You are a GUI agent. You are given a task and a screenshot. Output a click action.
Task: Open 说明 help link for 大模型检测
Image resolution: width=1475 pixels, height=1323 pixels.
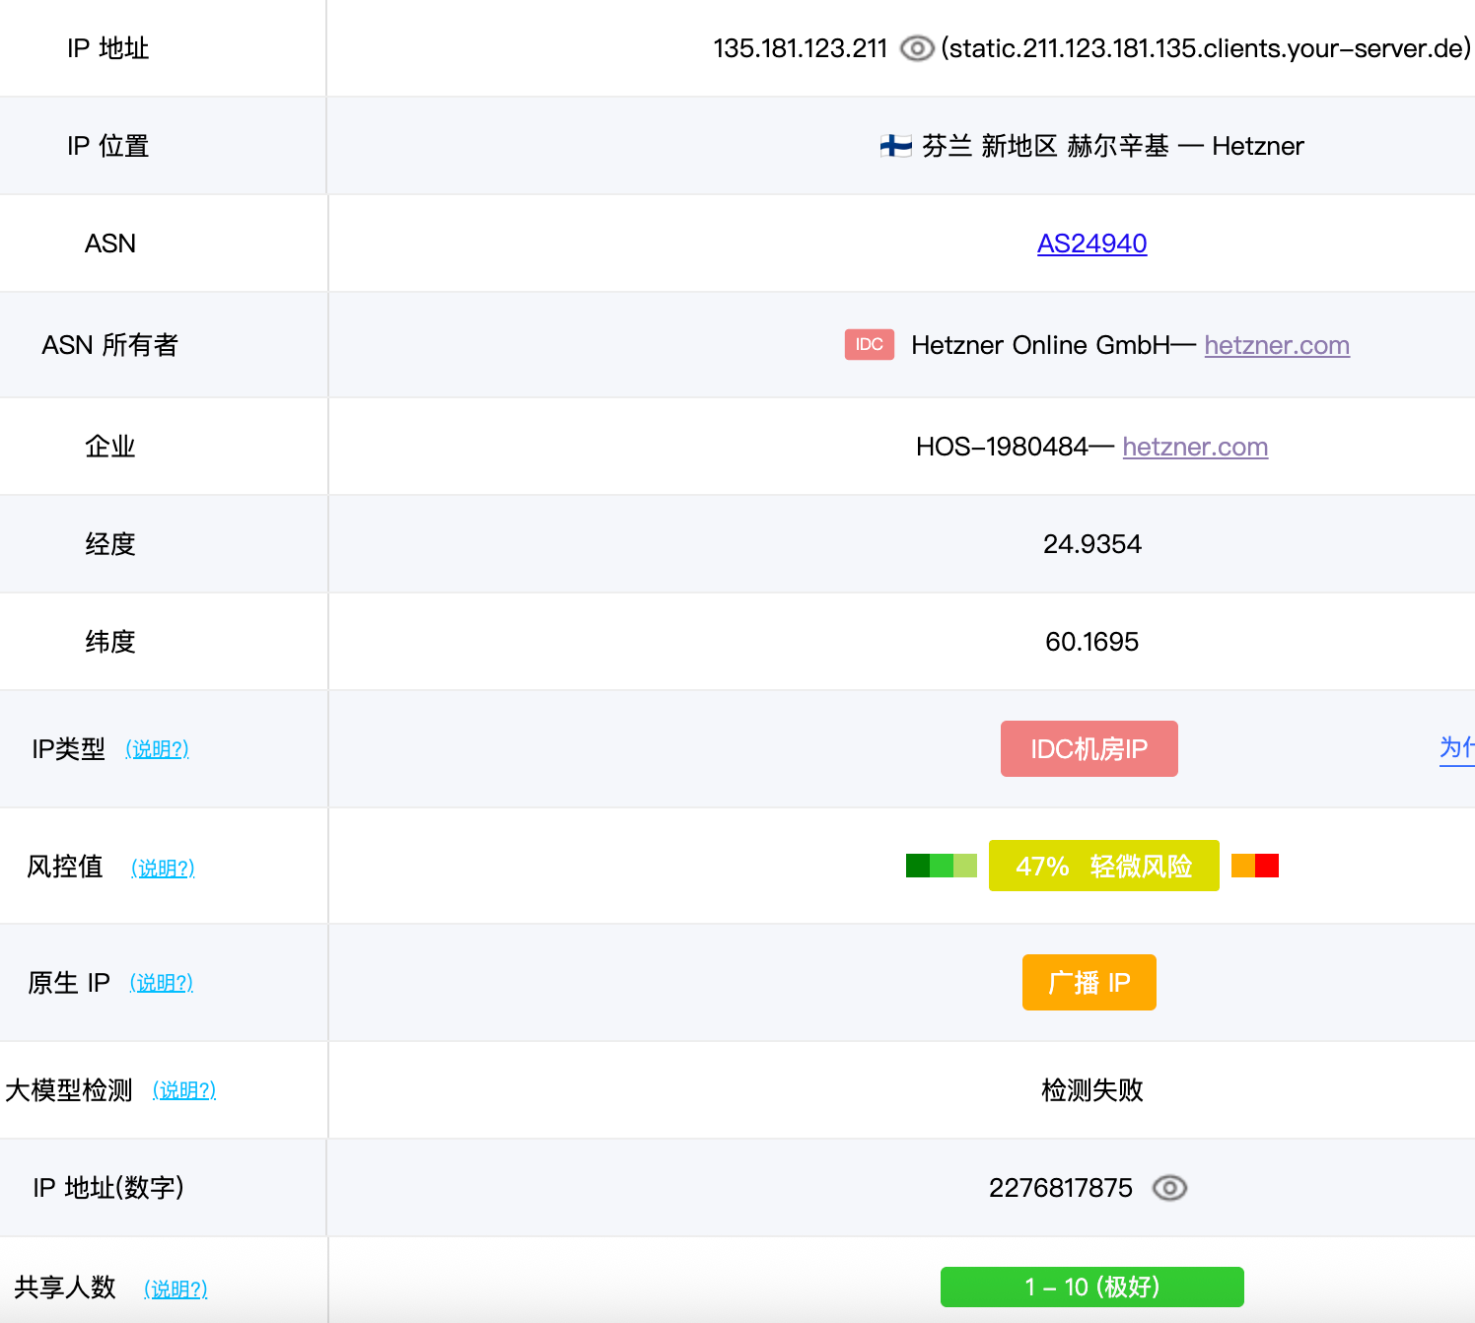183,1090
